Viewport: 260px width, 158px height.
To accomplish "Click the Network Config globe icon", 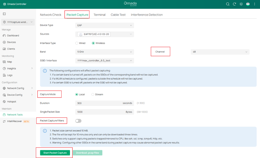I will [4, 88].
